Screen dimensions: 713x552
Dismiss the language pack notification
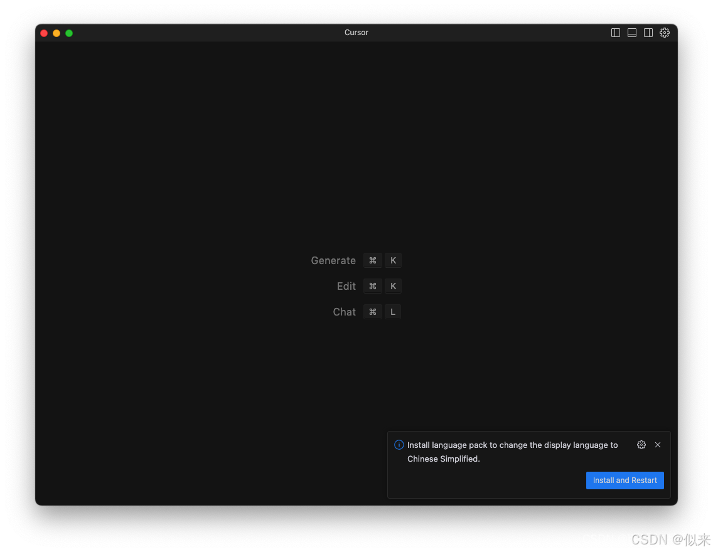658,445
